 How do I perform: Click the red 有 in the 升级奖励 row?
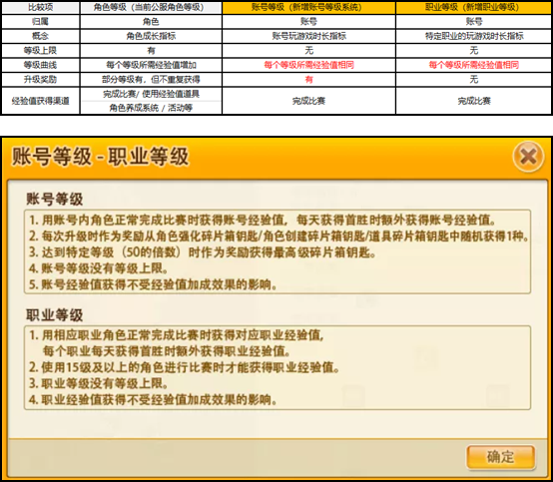click(309, 80)
